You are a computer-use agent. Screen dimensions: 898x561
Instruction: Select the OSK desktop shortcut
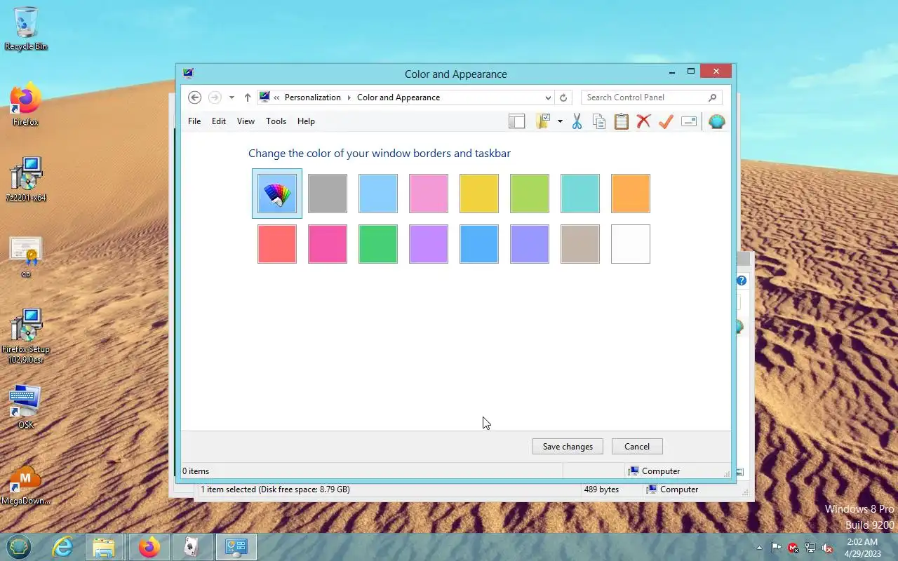click(26, 407)
